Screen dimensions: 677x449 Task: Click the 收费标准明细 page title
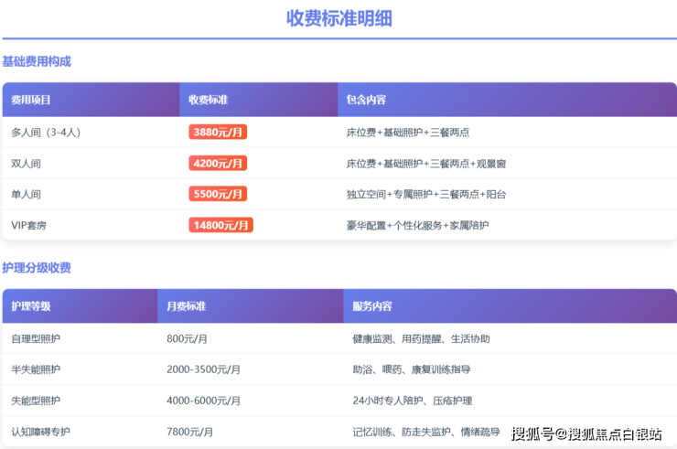point(339,18)
